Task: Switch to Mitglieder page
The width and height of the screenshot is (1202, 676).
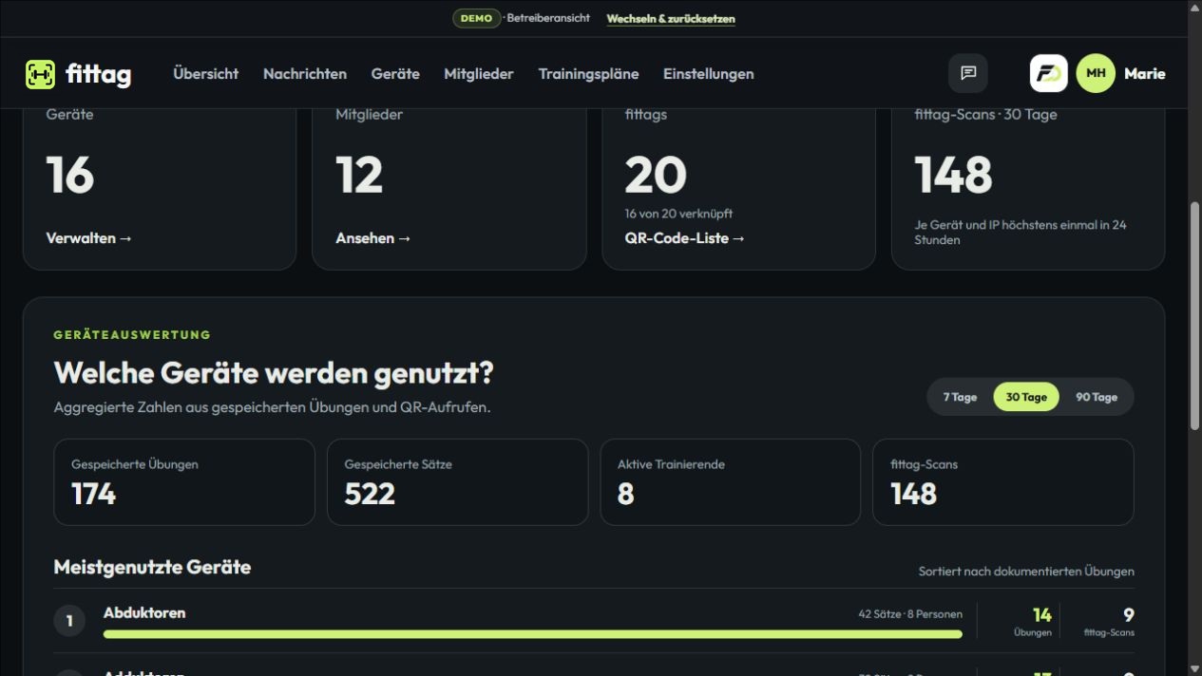Action: [479, 74]
